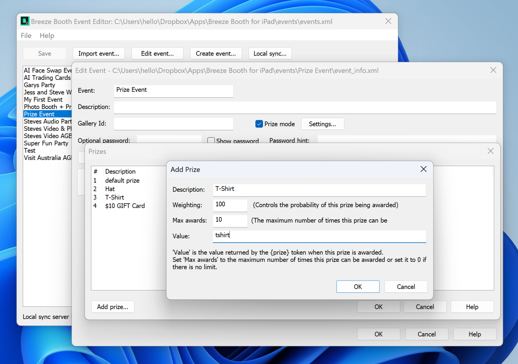518x364 pixels.
Task: Open the Local sync dialog
Action: point(270,54)
